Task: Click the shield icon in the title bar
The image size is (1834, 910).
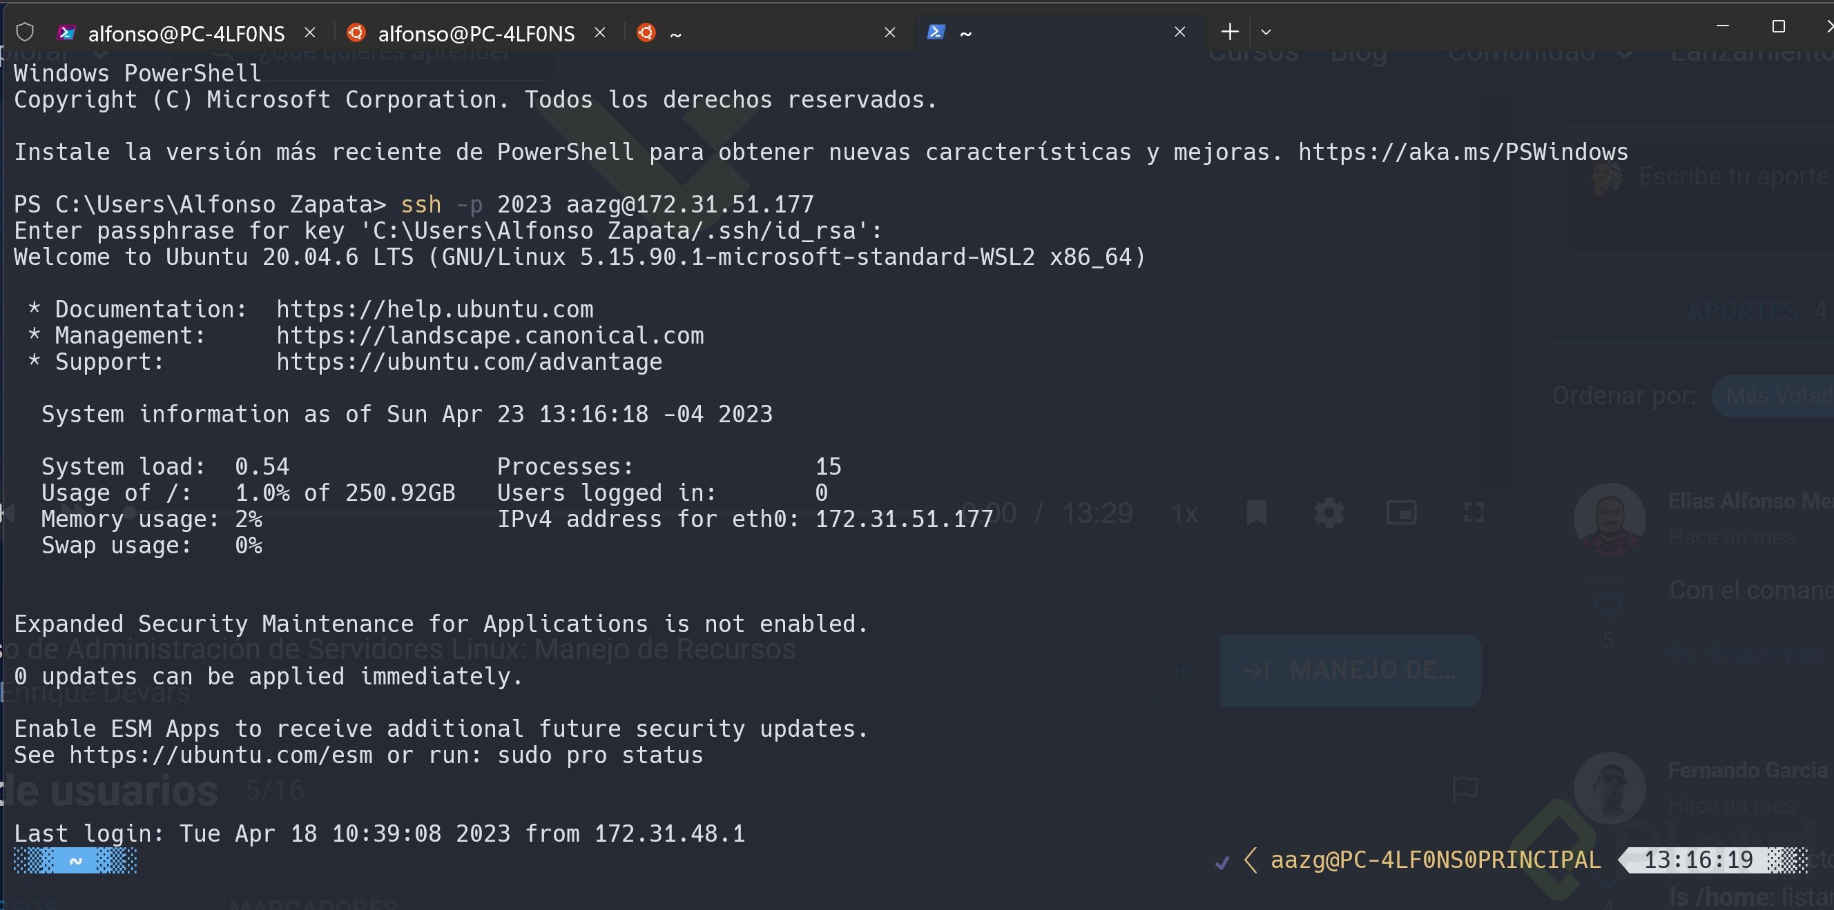Action: pos(26,31)
